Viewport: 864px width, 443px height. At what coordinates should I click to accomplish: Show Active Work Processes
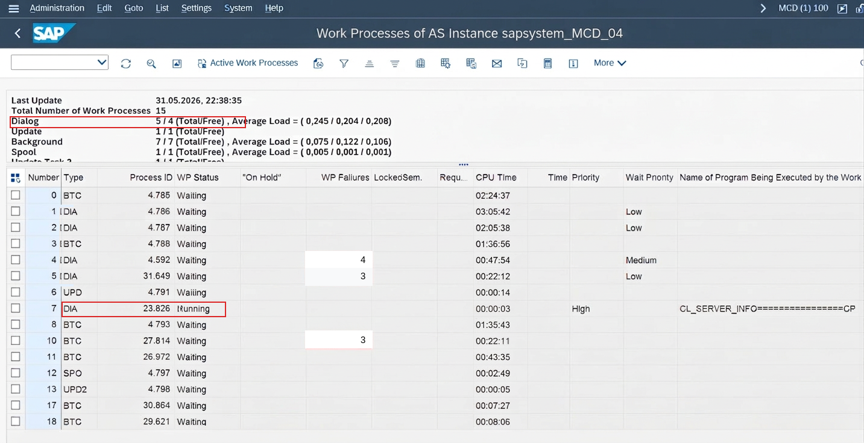coord(248,63)
